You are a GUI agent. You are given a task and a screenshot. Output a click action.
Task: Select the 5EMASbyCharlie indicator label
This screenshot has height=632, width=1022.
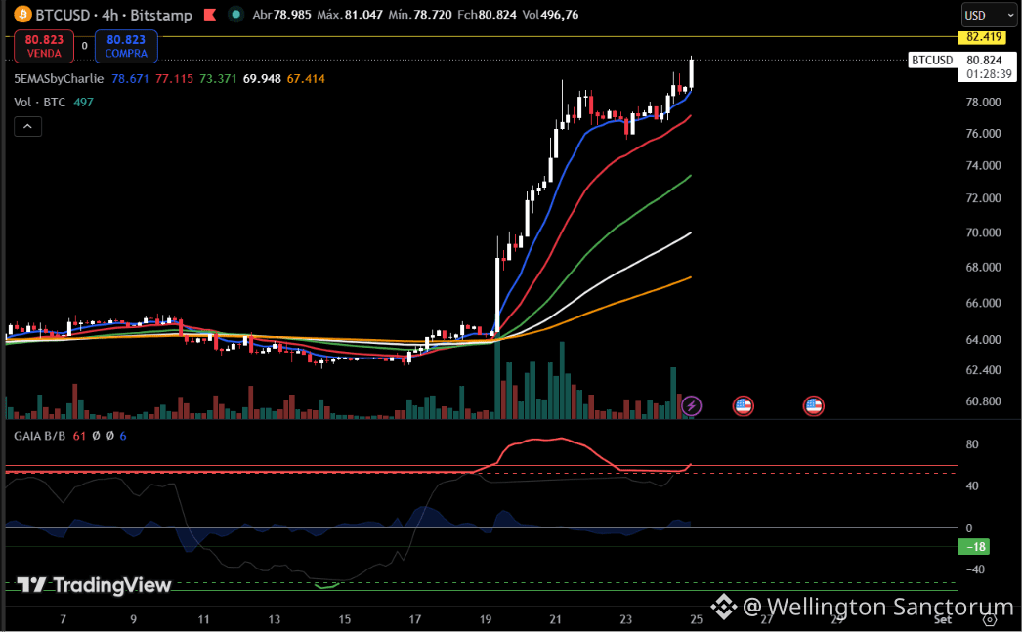click(x=59, y=79)
